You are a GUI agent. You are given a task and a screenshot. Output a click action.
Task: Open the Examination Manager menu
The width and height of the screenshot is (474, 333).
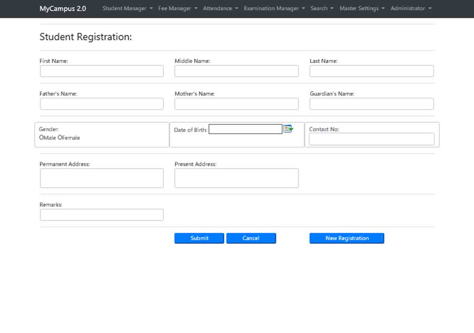(x=274, y=8)
